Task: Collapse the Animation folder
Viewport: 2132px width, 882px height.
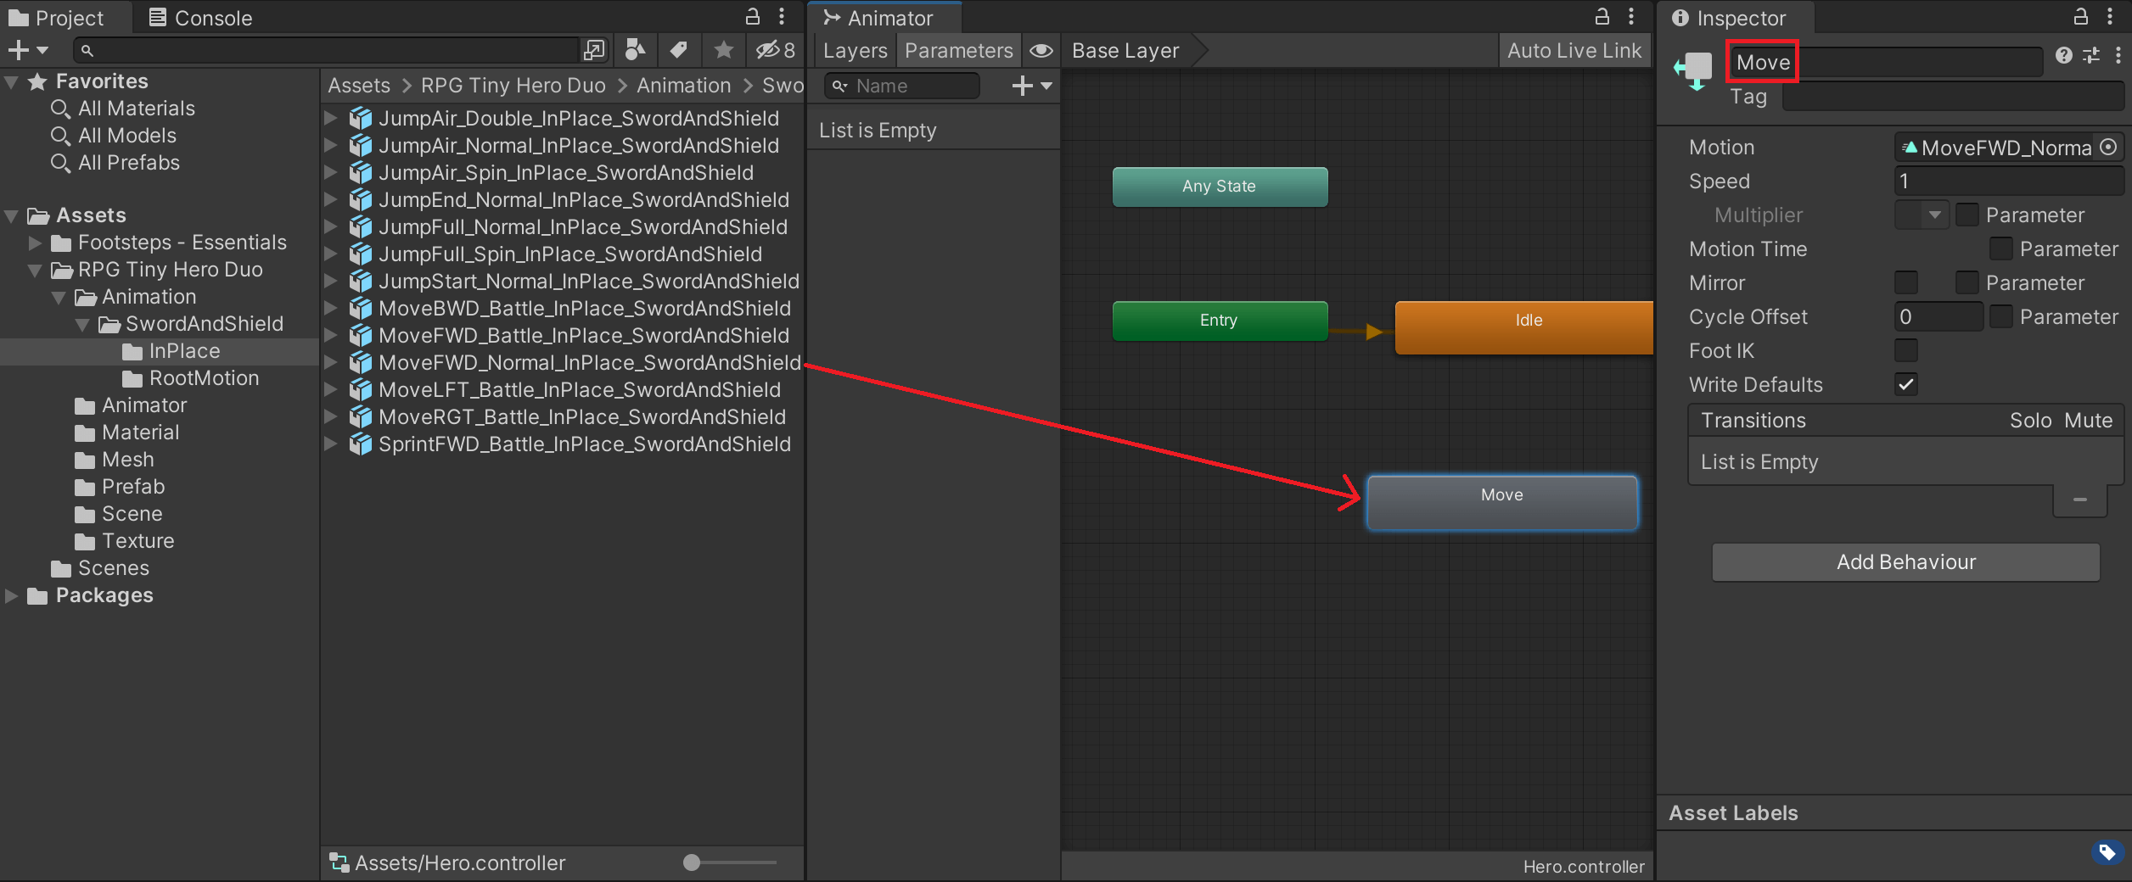Action: pyautogui.click(x=59, y=297)
